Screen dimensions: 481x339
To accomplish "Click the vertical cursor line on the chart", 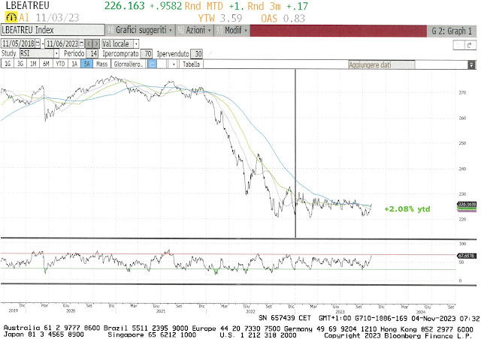I will [x=295, y=153].
